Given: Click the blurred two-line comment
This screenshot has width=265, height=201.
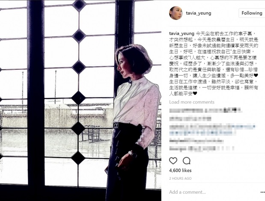Looking at the screenshot, I should [212, 130].
